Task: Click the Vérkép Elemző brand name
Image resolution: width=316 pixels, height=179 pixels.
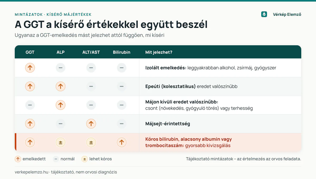Action: point(287,14)
